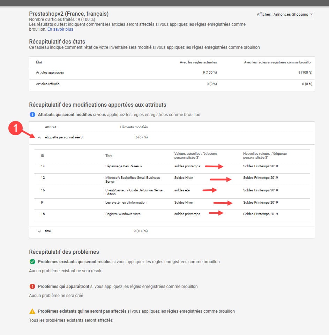Image resolution: width=329 pixels, height=335 pixels.
Task: Click the red numbered 1 annotation badge
Action: (x=15, y=128)
